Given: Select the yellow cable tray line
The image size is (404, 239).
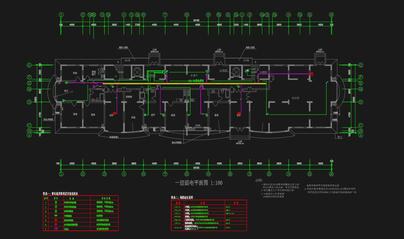Looking at the screenshot, I should (184, 83).
